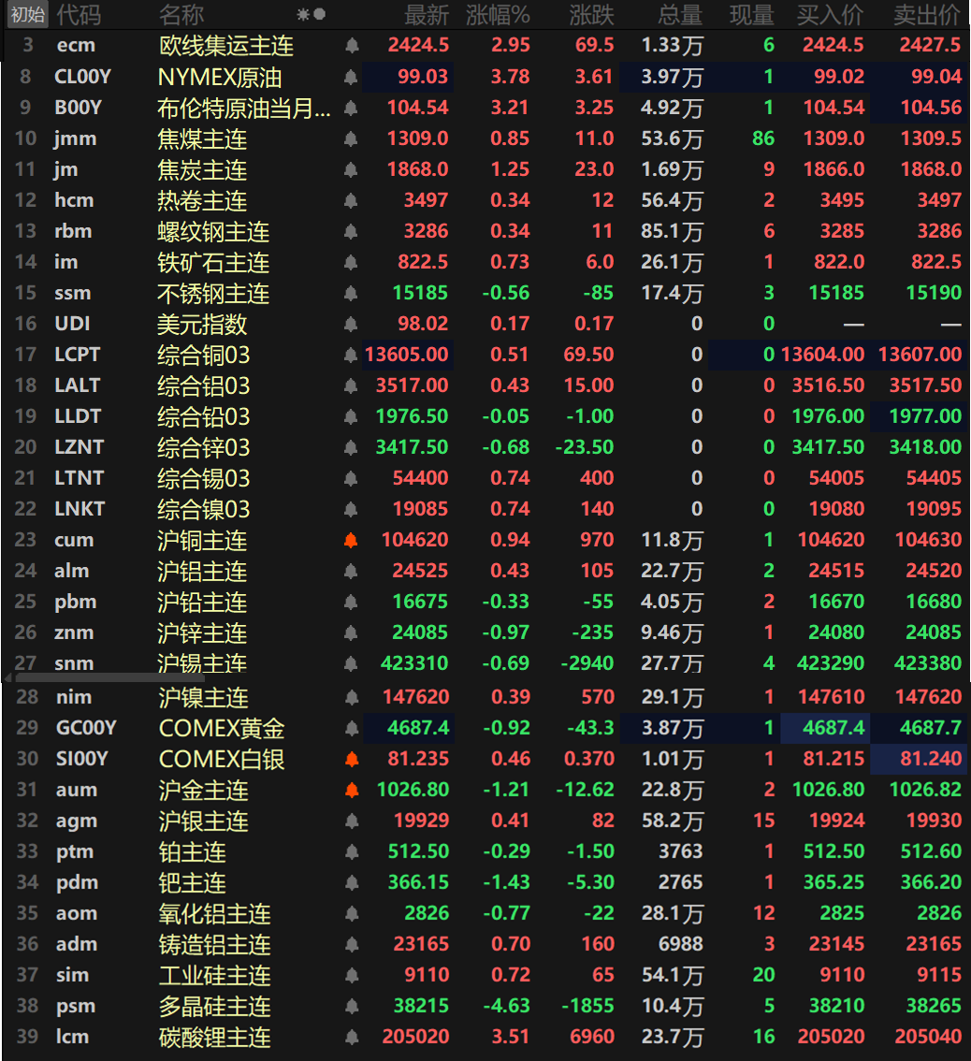Select the 综合铅03 name cell
This screenshot has width=971, height=1061.
(x=204, y=417)
